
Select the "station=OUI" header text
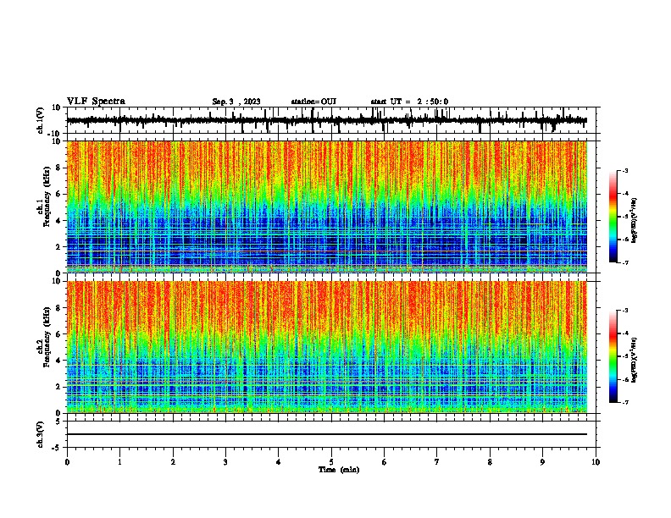point(313,102)
